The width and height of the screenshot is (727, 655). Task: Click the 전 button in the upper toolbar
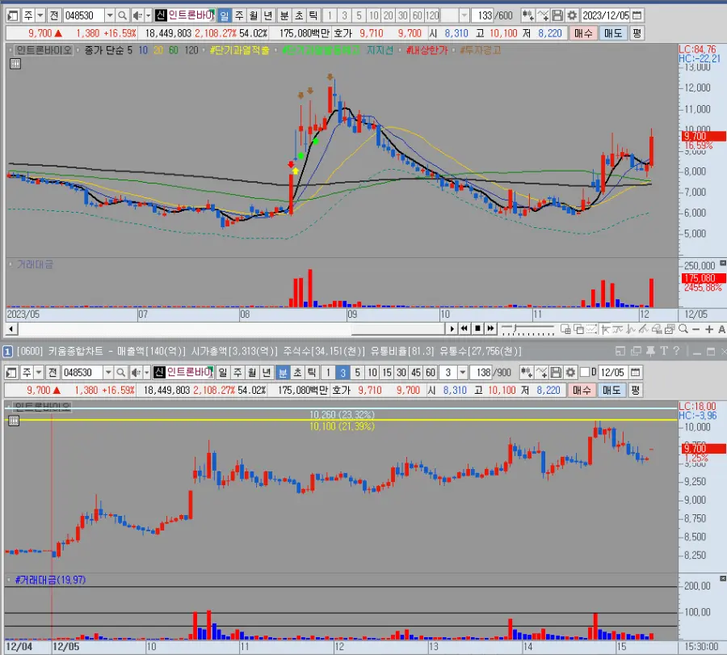(54, 16)
